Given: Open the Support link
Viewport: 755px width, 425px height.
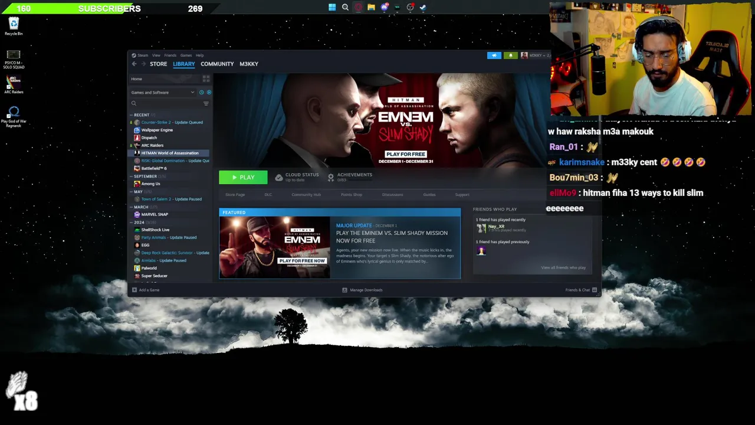Looking at the screenshot, I should pos(462,195).
